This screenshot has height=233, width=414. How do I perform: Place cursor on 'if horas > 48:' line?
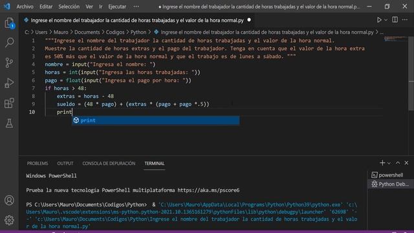(65, 88)
